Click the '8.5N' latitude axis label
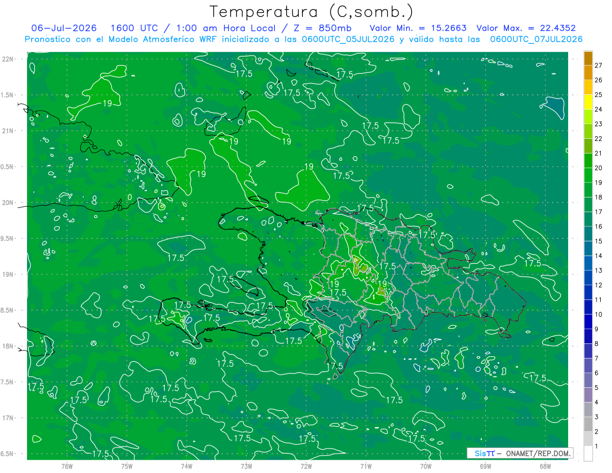The width and height of the screenshot is (612, 473). [x=7, y=310]
